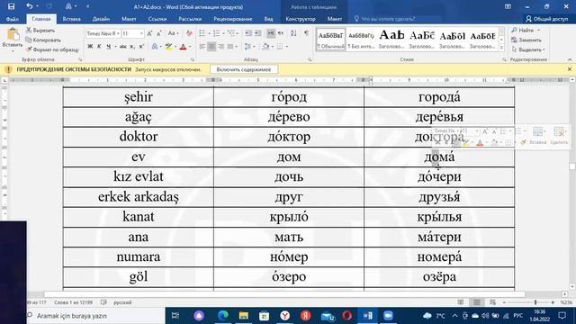This screenshot has height=324, width=576.
Task: Toggle center alignment
Action: pos(211,47)
